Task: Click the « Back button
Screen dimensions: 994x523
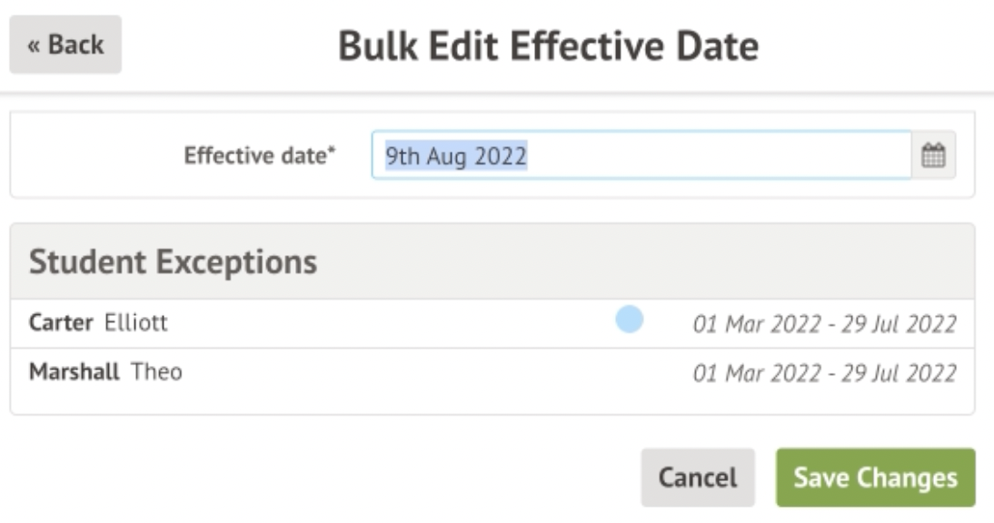Action: coord(65,44)
